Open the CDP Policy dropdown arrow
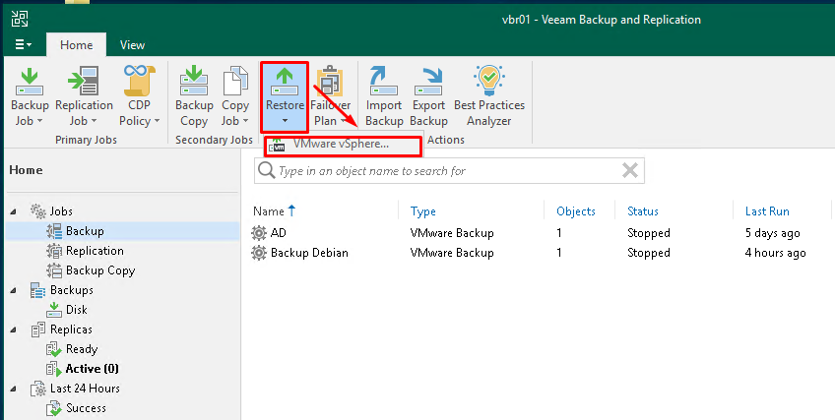This screenshot has width=835, height=420. (x=157, y=122)
